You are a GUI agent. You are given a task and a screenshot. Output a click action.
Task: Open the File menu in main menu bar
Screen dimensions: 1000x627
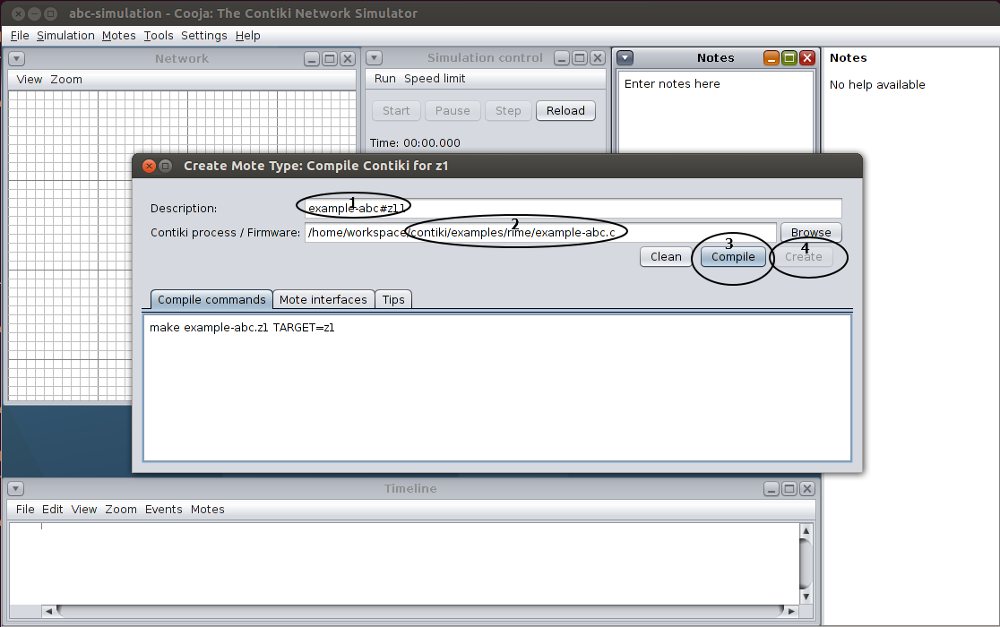click(x=20, y=36)
